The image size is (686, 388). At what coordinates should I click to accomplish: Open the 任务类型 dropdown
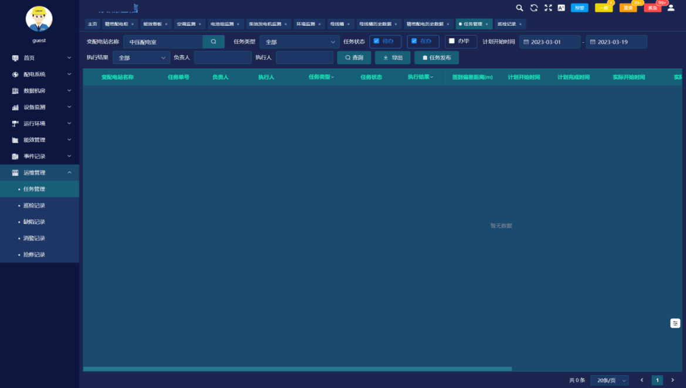[300, 42]
